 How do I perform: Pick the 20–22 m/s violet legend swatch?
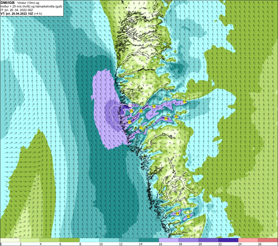pyautogui.click(x=209, y=240)
